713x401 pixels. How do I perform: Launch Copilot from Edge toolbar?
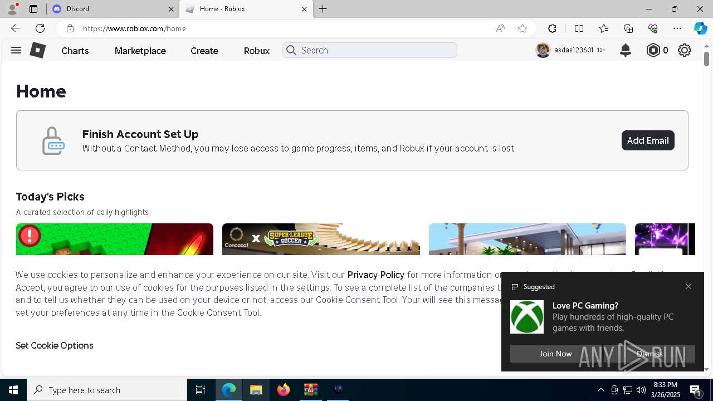[x=700, y=28]
